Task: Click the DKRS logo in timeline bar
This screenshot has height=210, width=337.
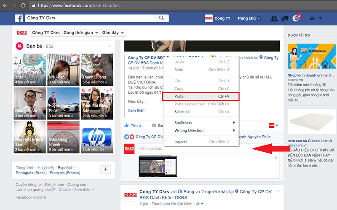Action: coord(22,33)
